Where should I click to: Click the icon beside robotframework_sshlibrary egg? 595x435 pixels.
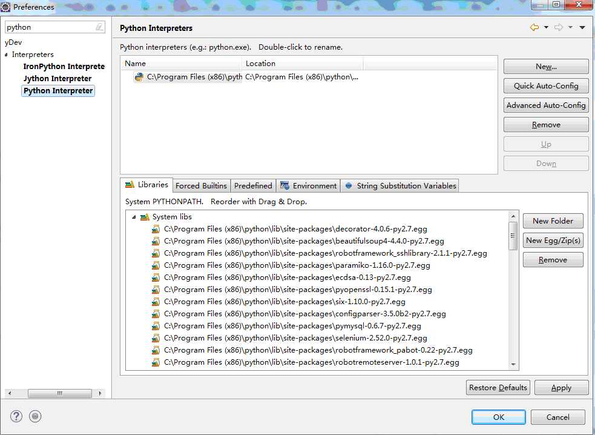pyautogui.click(x=156, y=253)
